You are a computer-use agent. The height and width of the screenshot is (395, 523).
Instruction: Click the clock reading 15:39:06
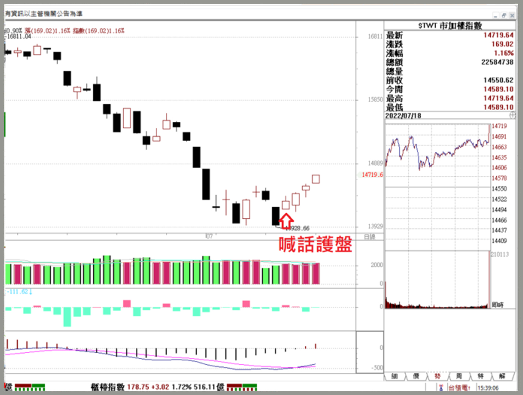pos(488,388)
